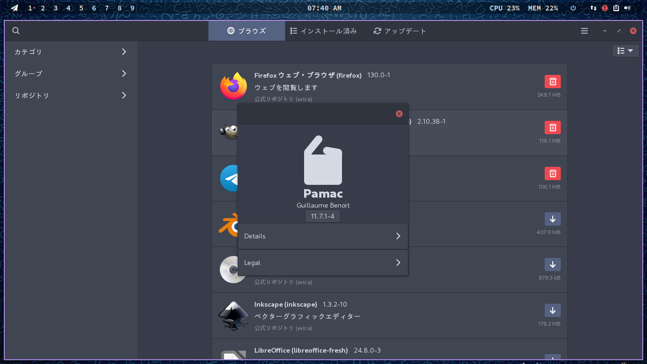Expand the グループ sidebar entry
The image size is (647, 364).
tap(71, 73)
